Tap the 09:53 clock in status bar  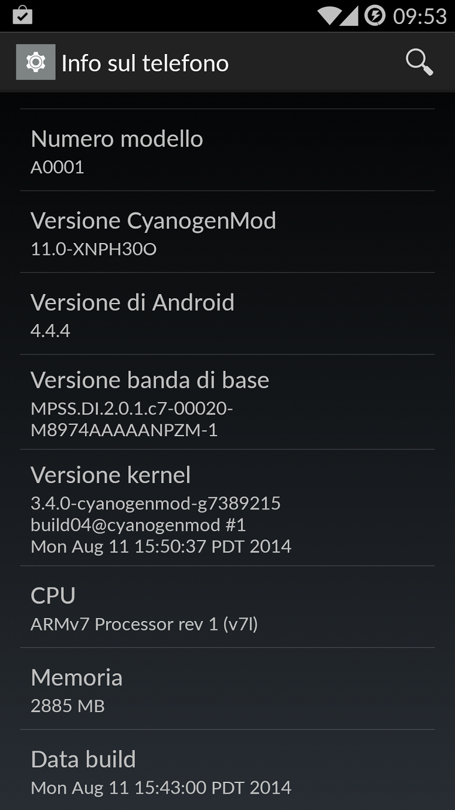point(420,16)
